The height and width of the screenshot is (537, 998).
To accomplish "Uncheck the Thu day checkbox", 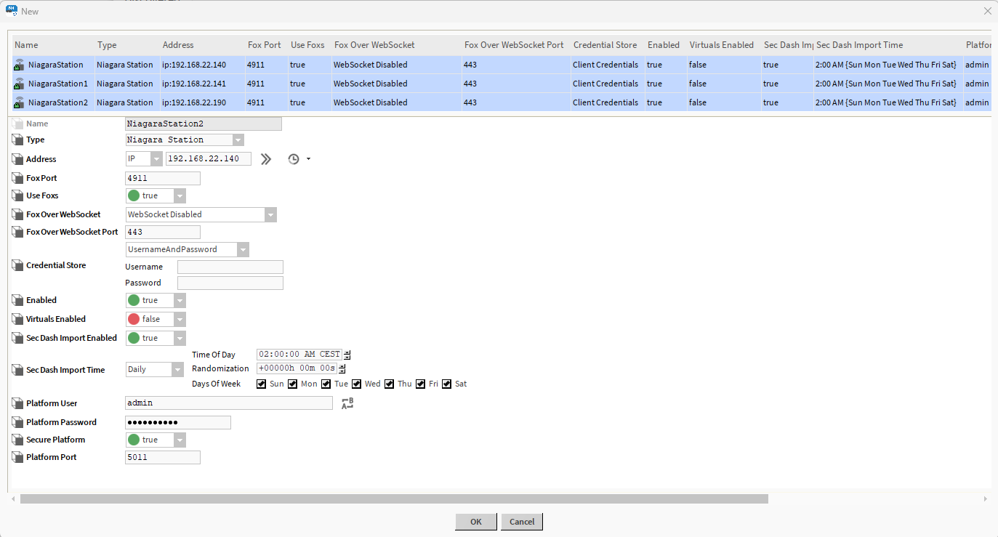I will pos(390,384).
